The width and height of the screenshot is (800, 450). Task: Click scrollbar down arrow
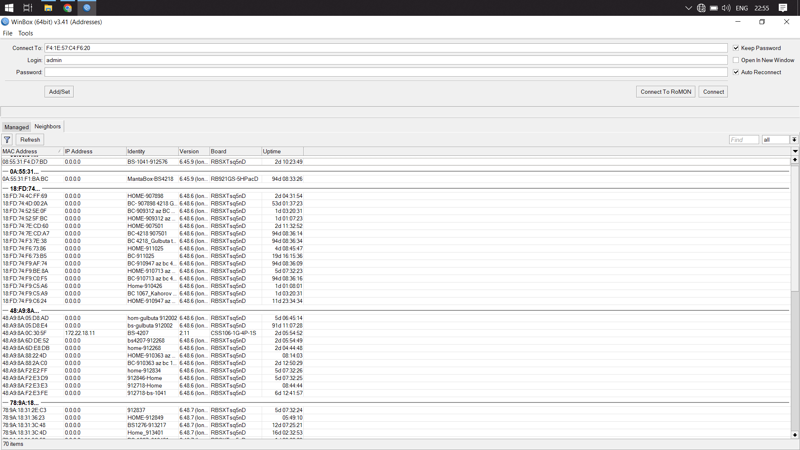pyautogui.click(x=795, y=435)
